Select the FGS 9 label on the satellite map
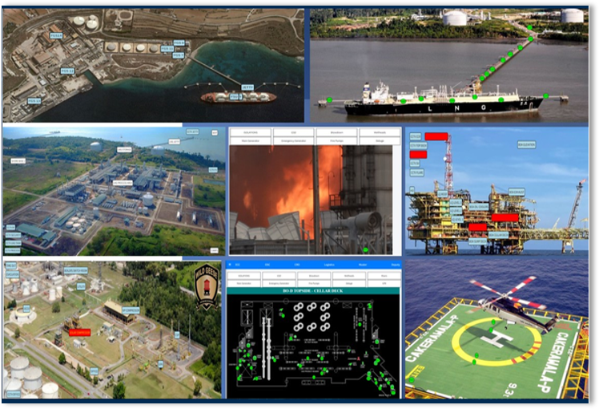The height and width of the screenshot is (409, 599). click(x=179, y=43)
